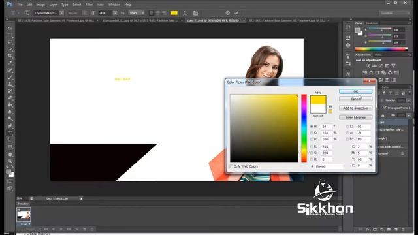Select the Lab a radio button
Viewport: 418px width, 235px height.
347,133
